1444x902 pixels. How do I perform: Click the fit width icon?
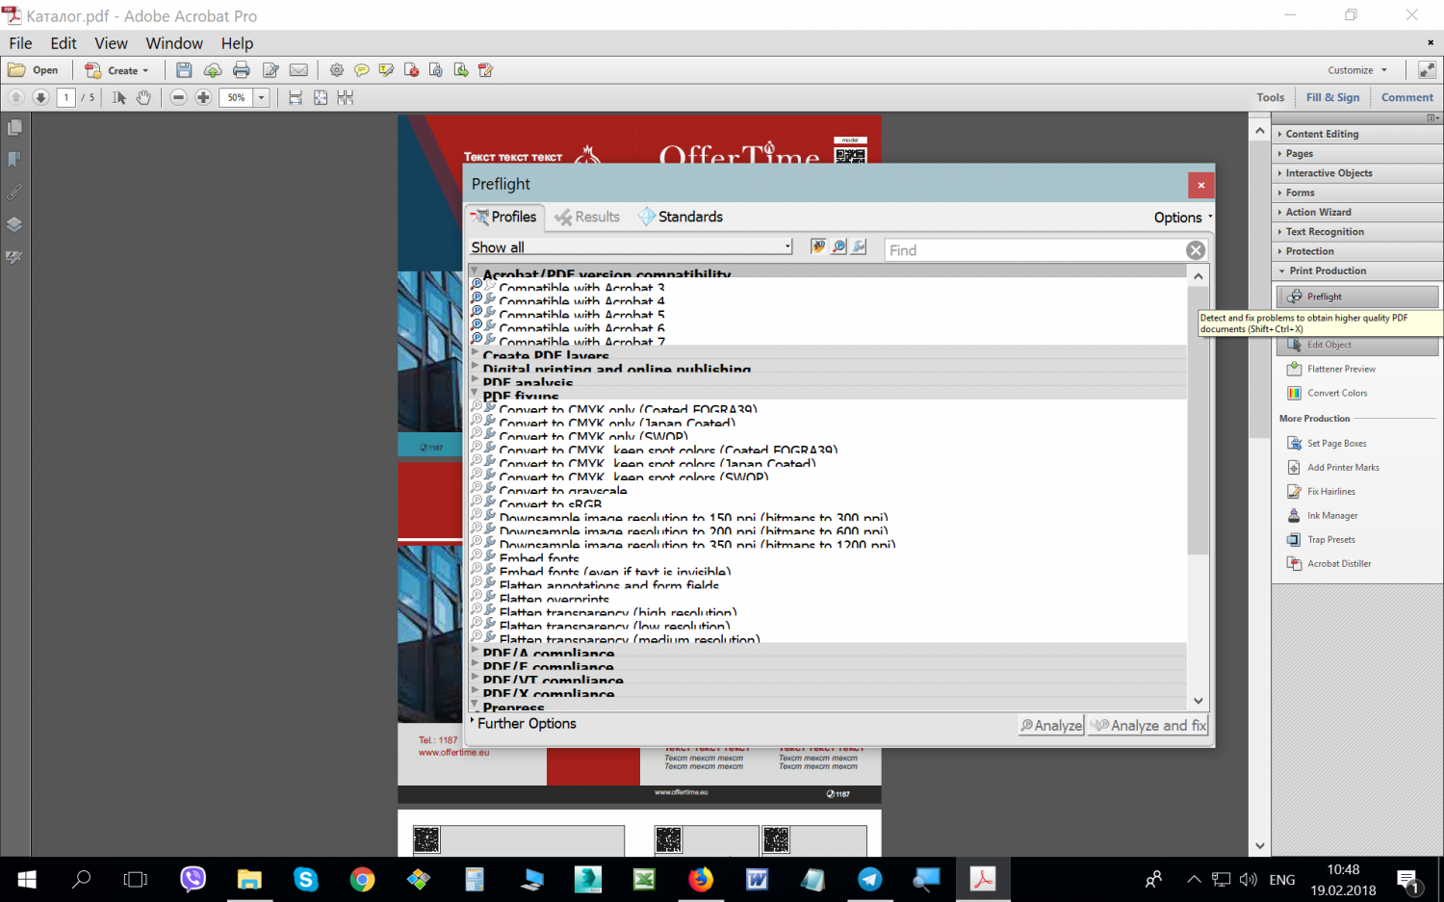tap(296, 97)
